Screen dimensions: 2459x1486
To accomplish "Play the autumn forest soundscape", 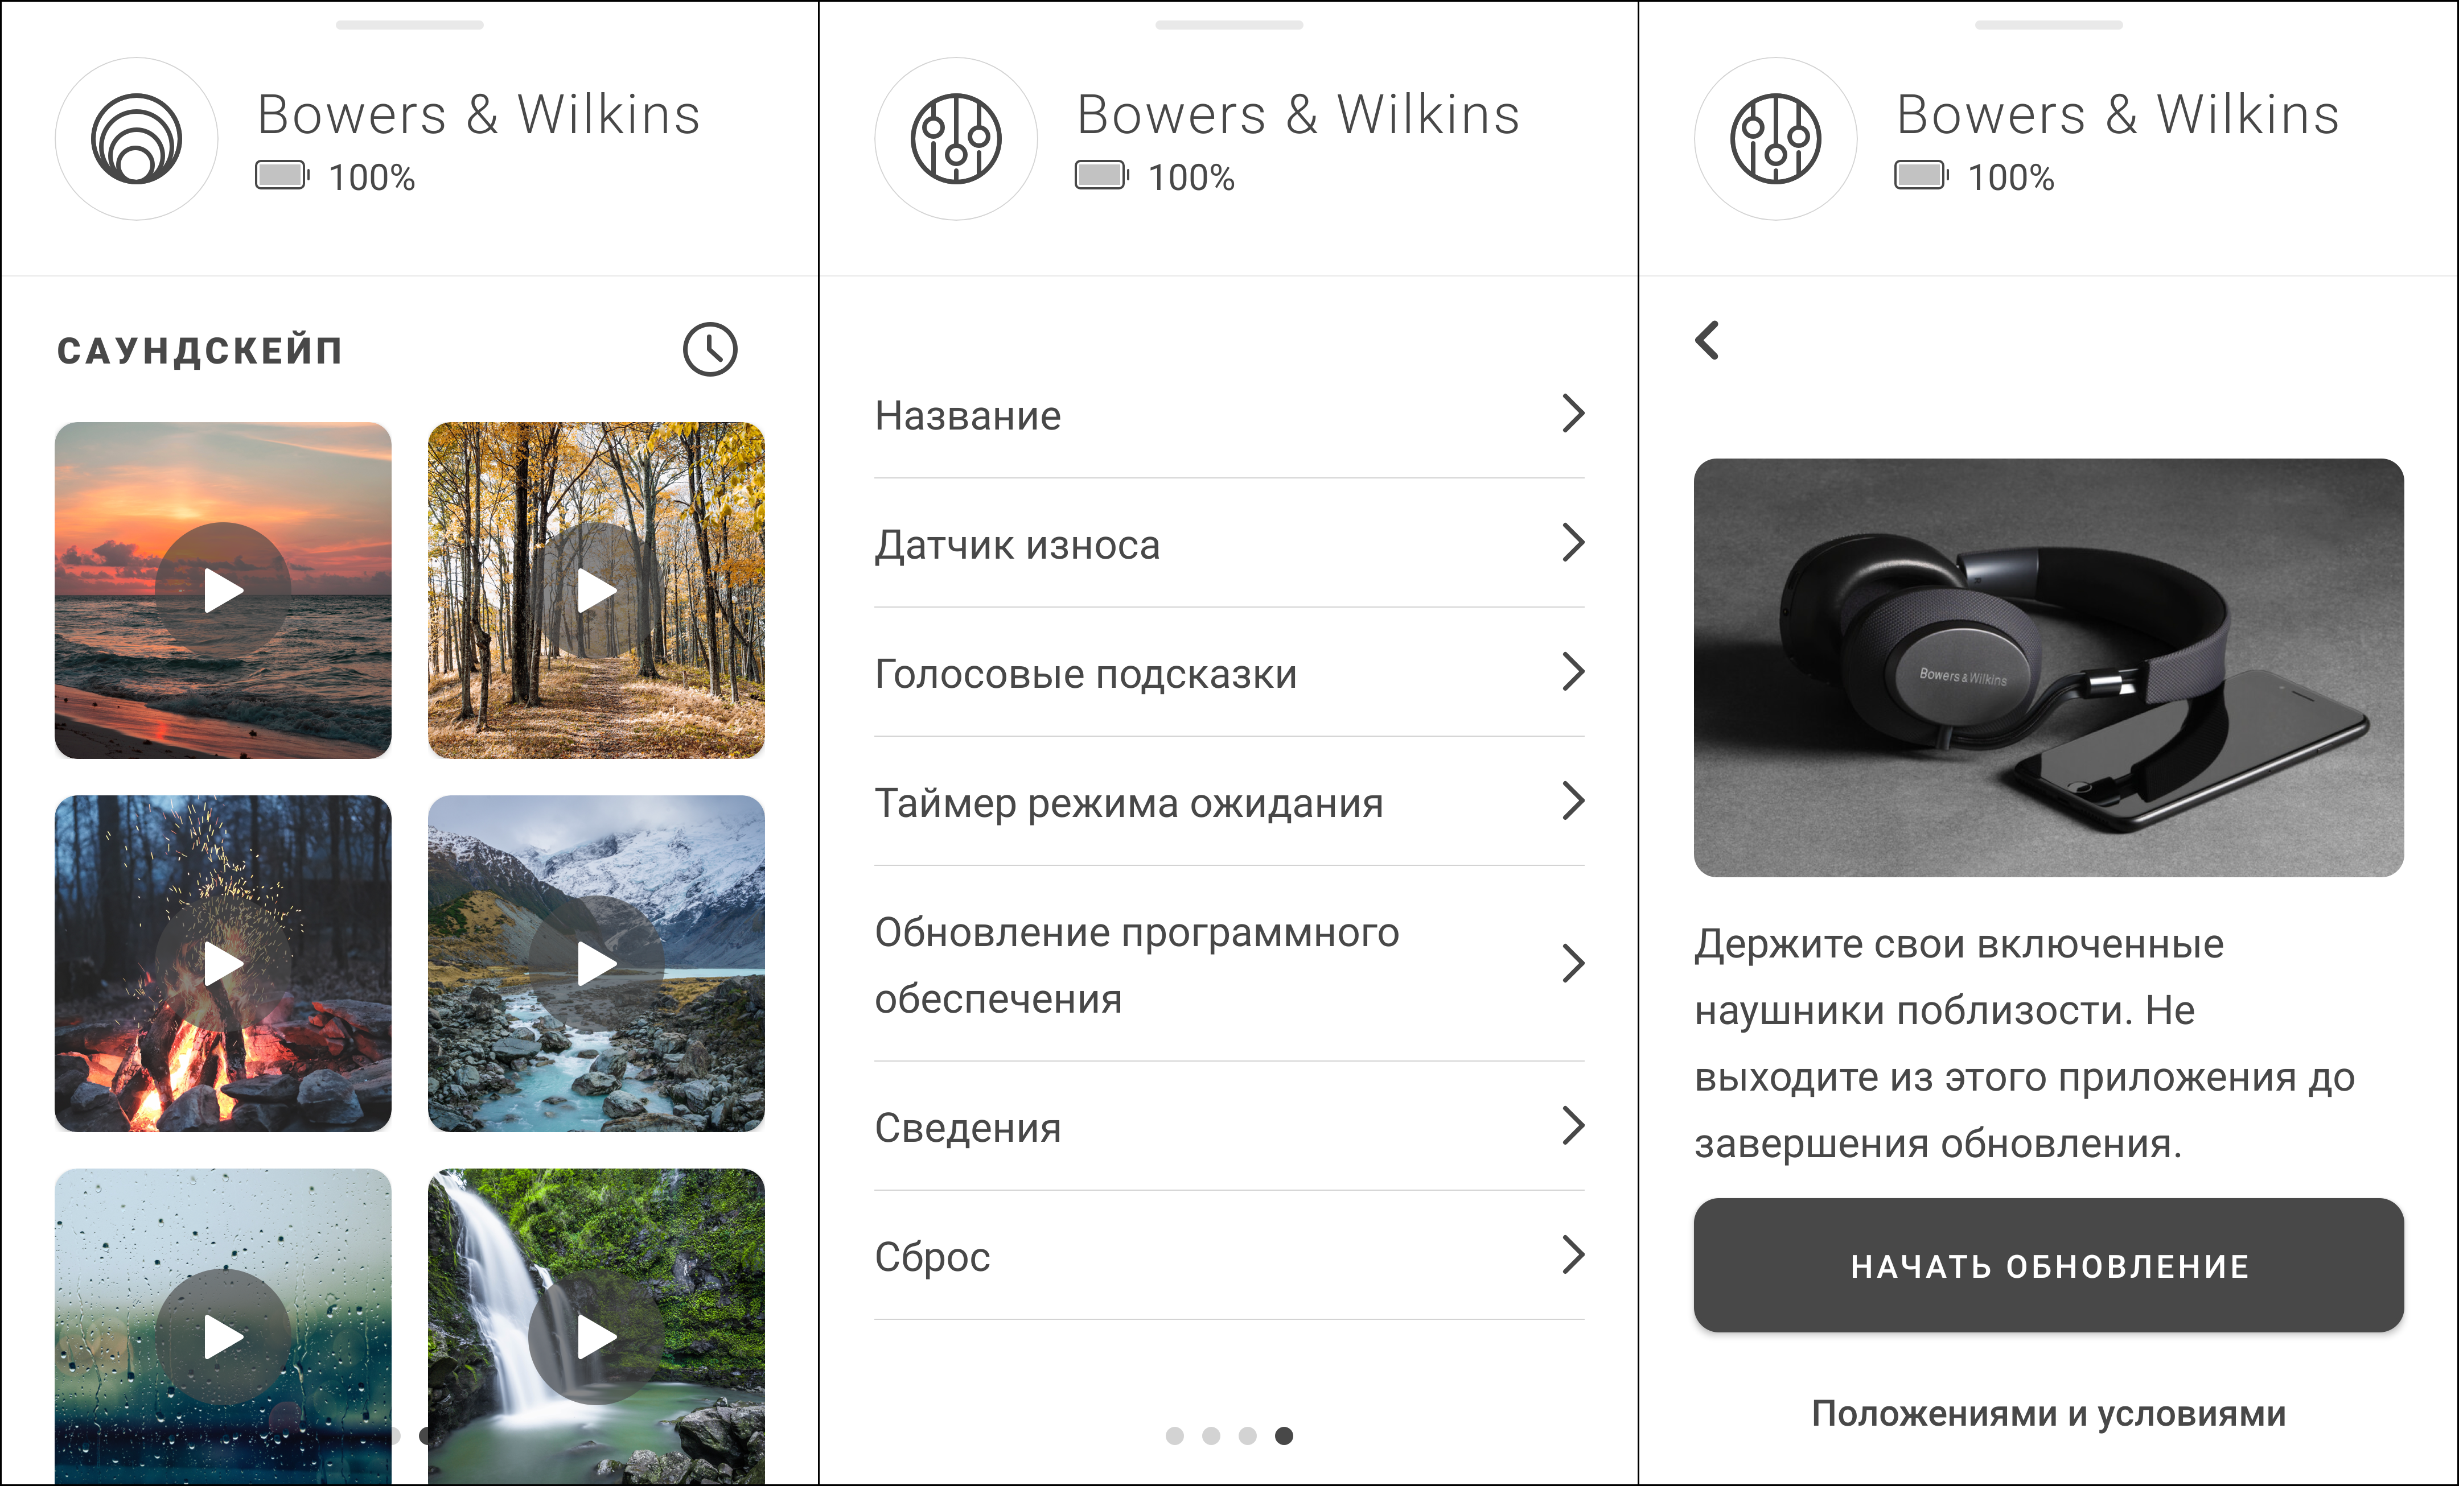I will tap(596, 591).
